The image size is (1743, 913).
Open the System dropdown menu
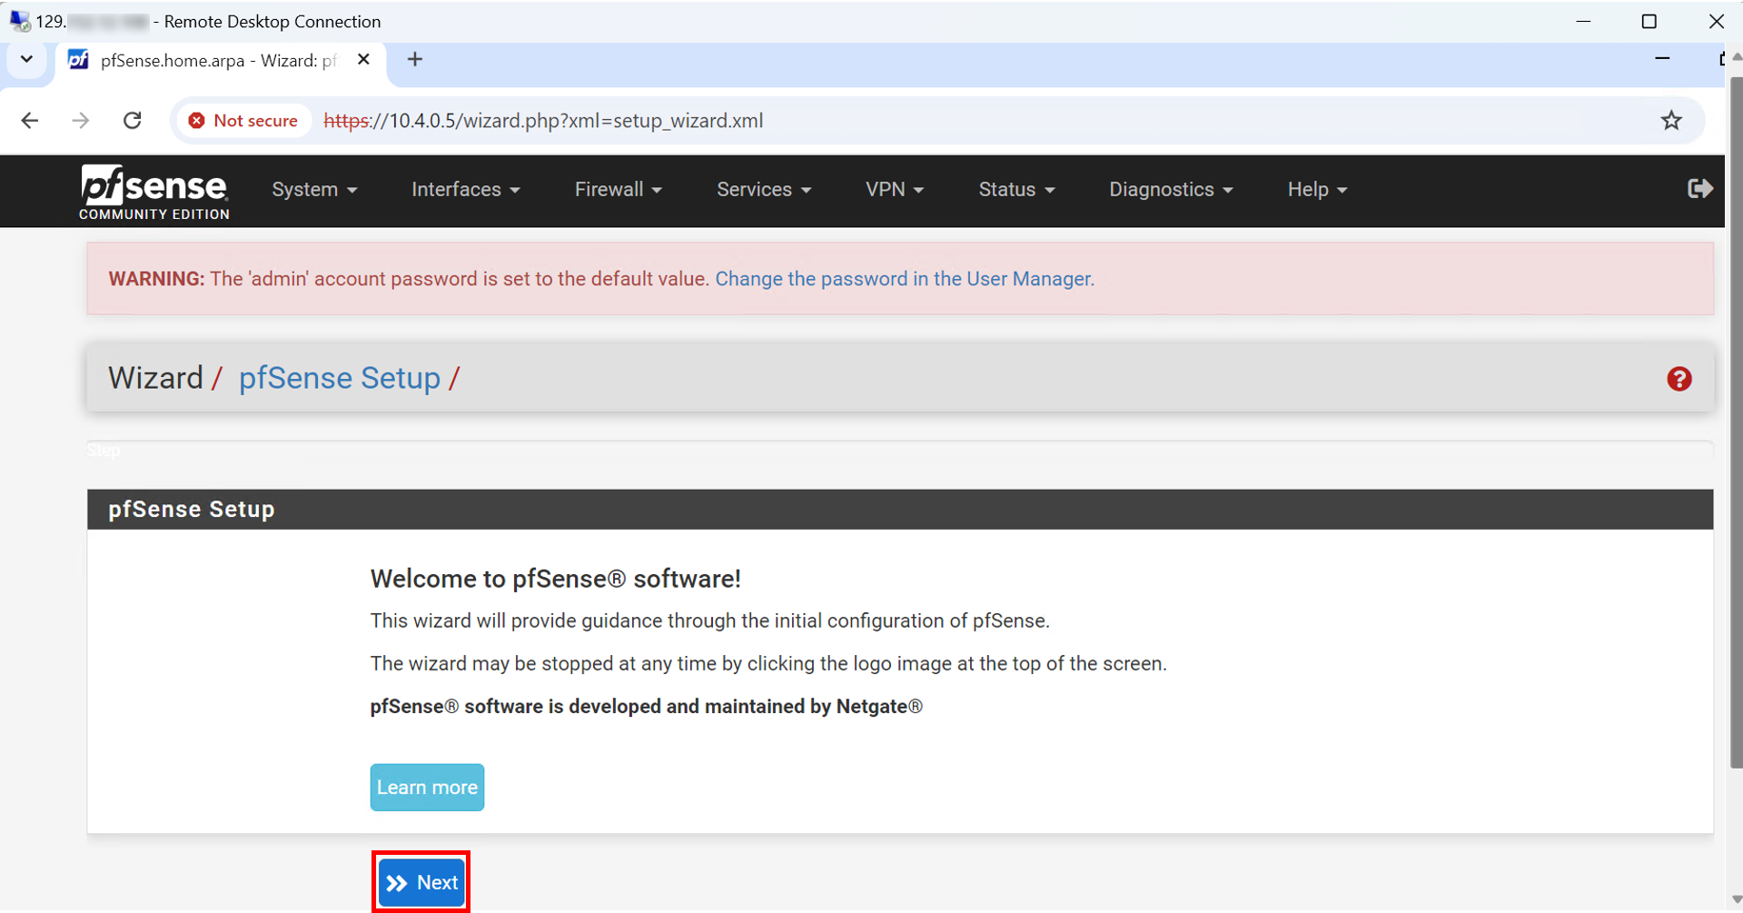pyautogui.click(x=314, y=190)
